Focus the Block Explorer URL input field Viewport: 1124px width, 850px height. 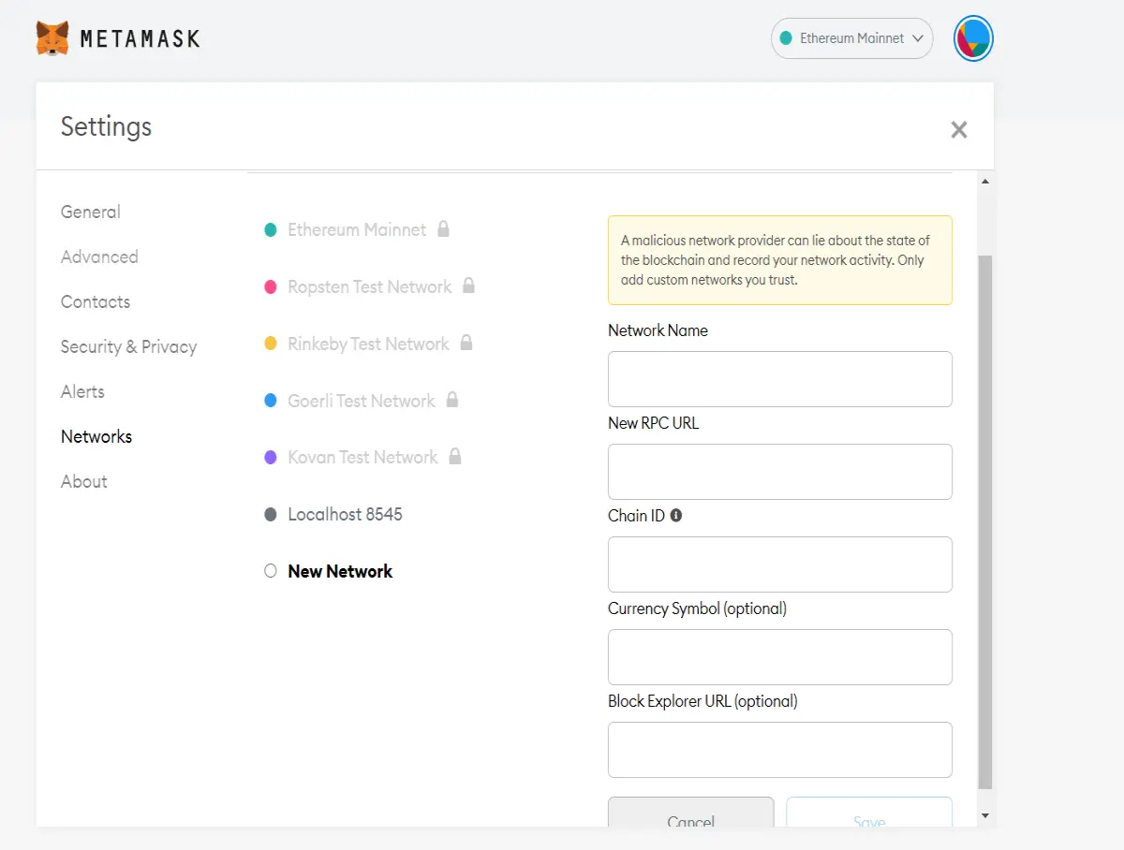780,750
